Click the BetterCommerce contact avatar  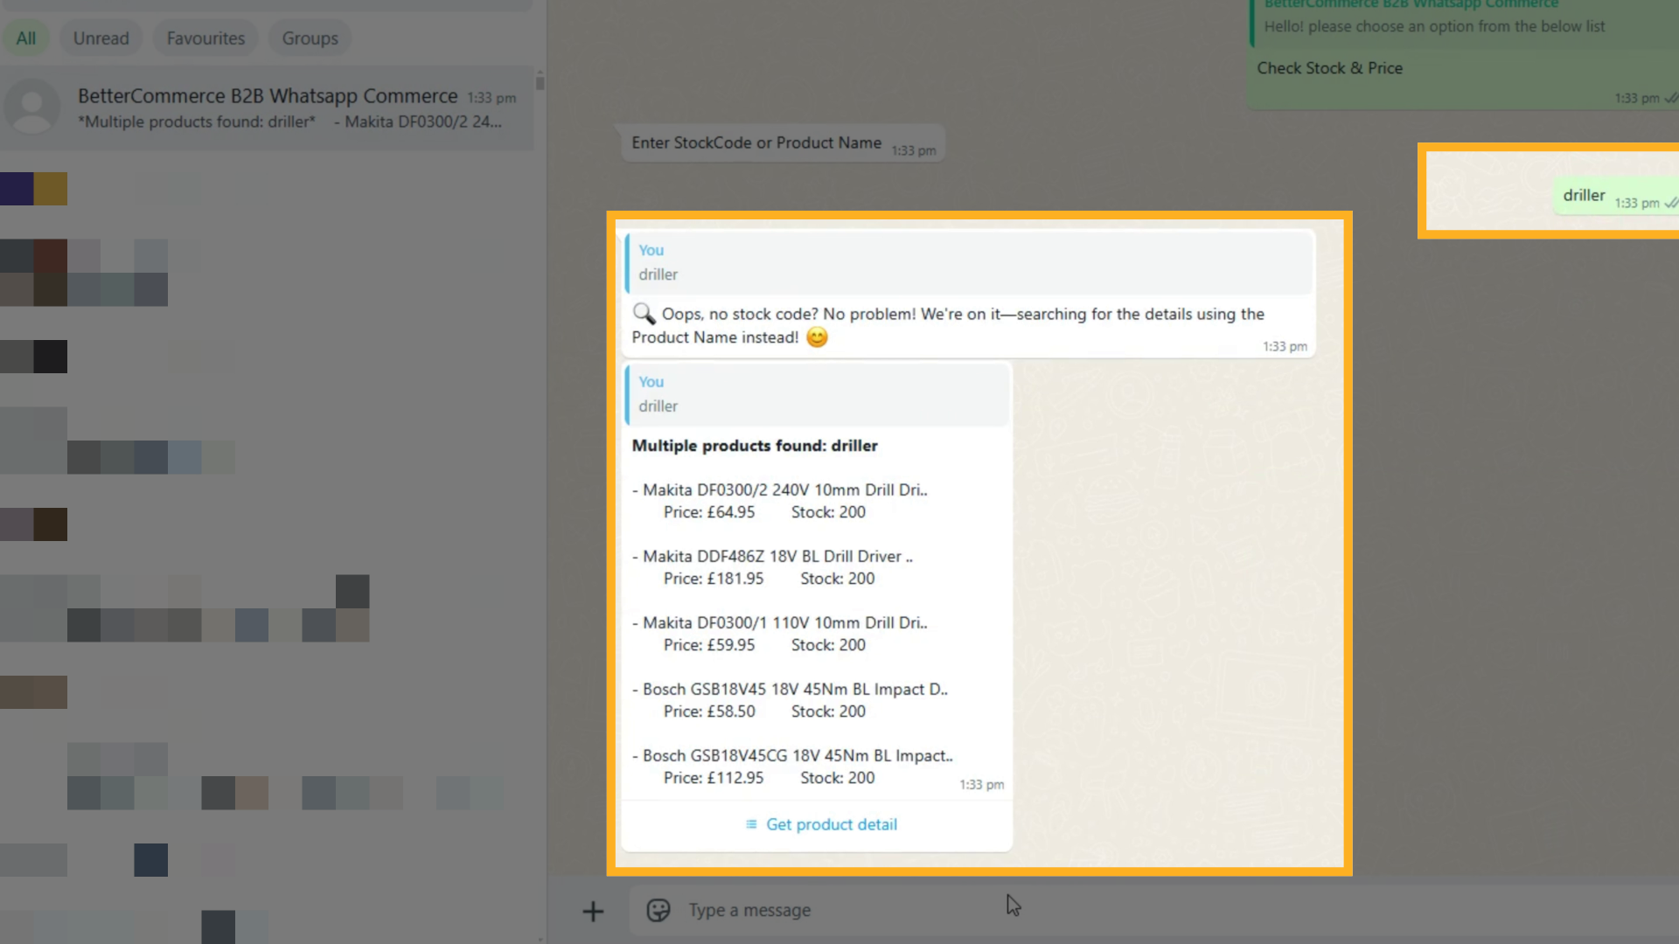(32, 108)
